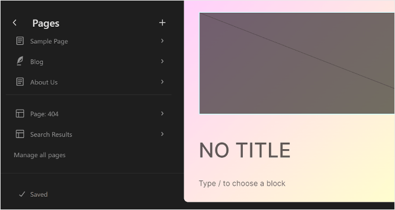Click the About Us page icon
Screen dimensions: 395x210
(20, 82)
